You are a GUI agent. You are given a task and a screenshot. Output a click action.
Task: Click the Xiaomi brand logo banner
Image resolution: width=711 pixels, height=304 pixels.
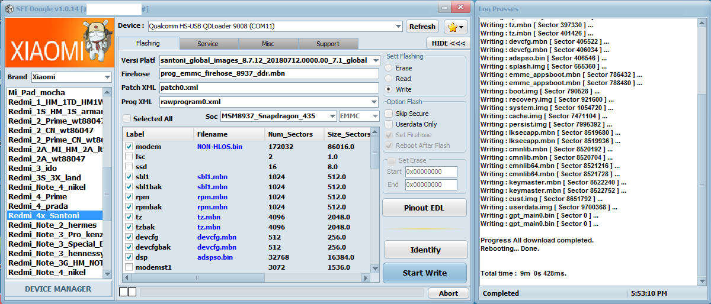coord(59,43)
